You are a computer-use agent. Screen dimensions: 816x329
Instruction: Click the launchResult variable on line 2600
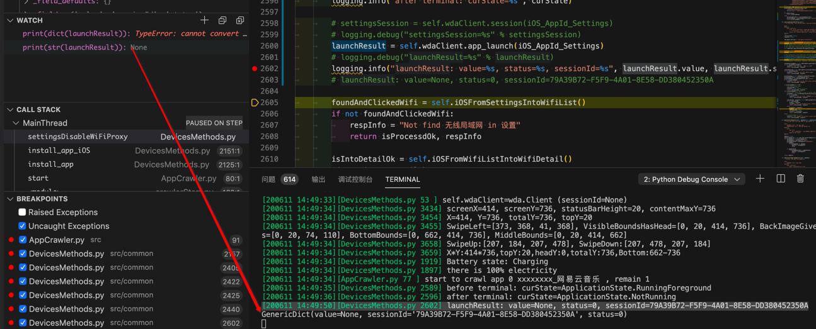[359, 46]
